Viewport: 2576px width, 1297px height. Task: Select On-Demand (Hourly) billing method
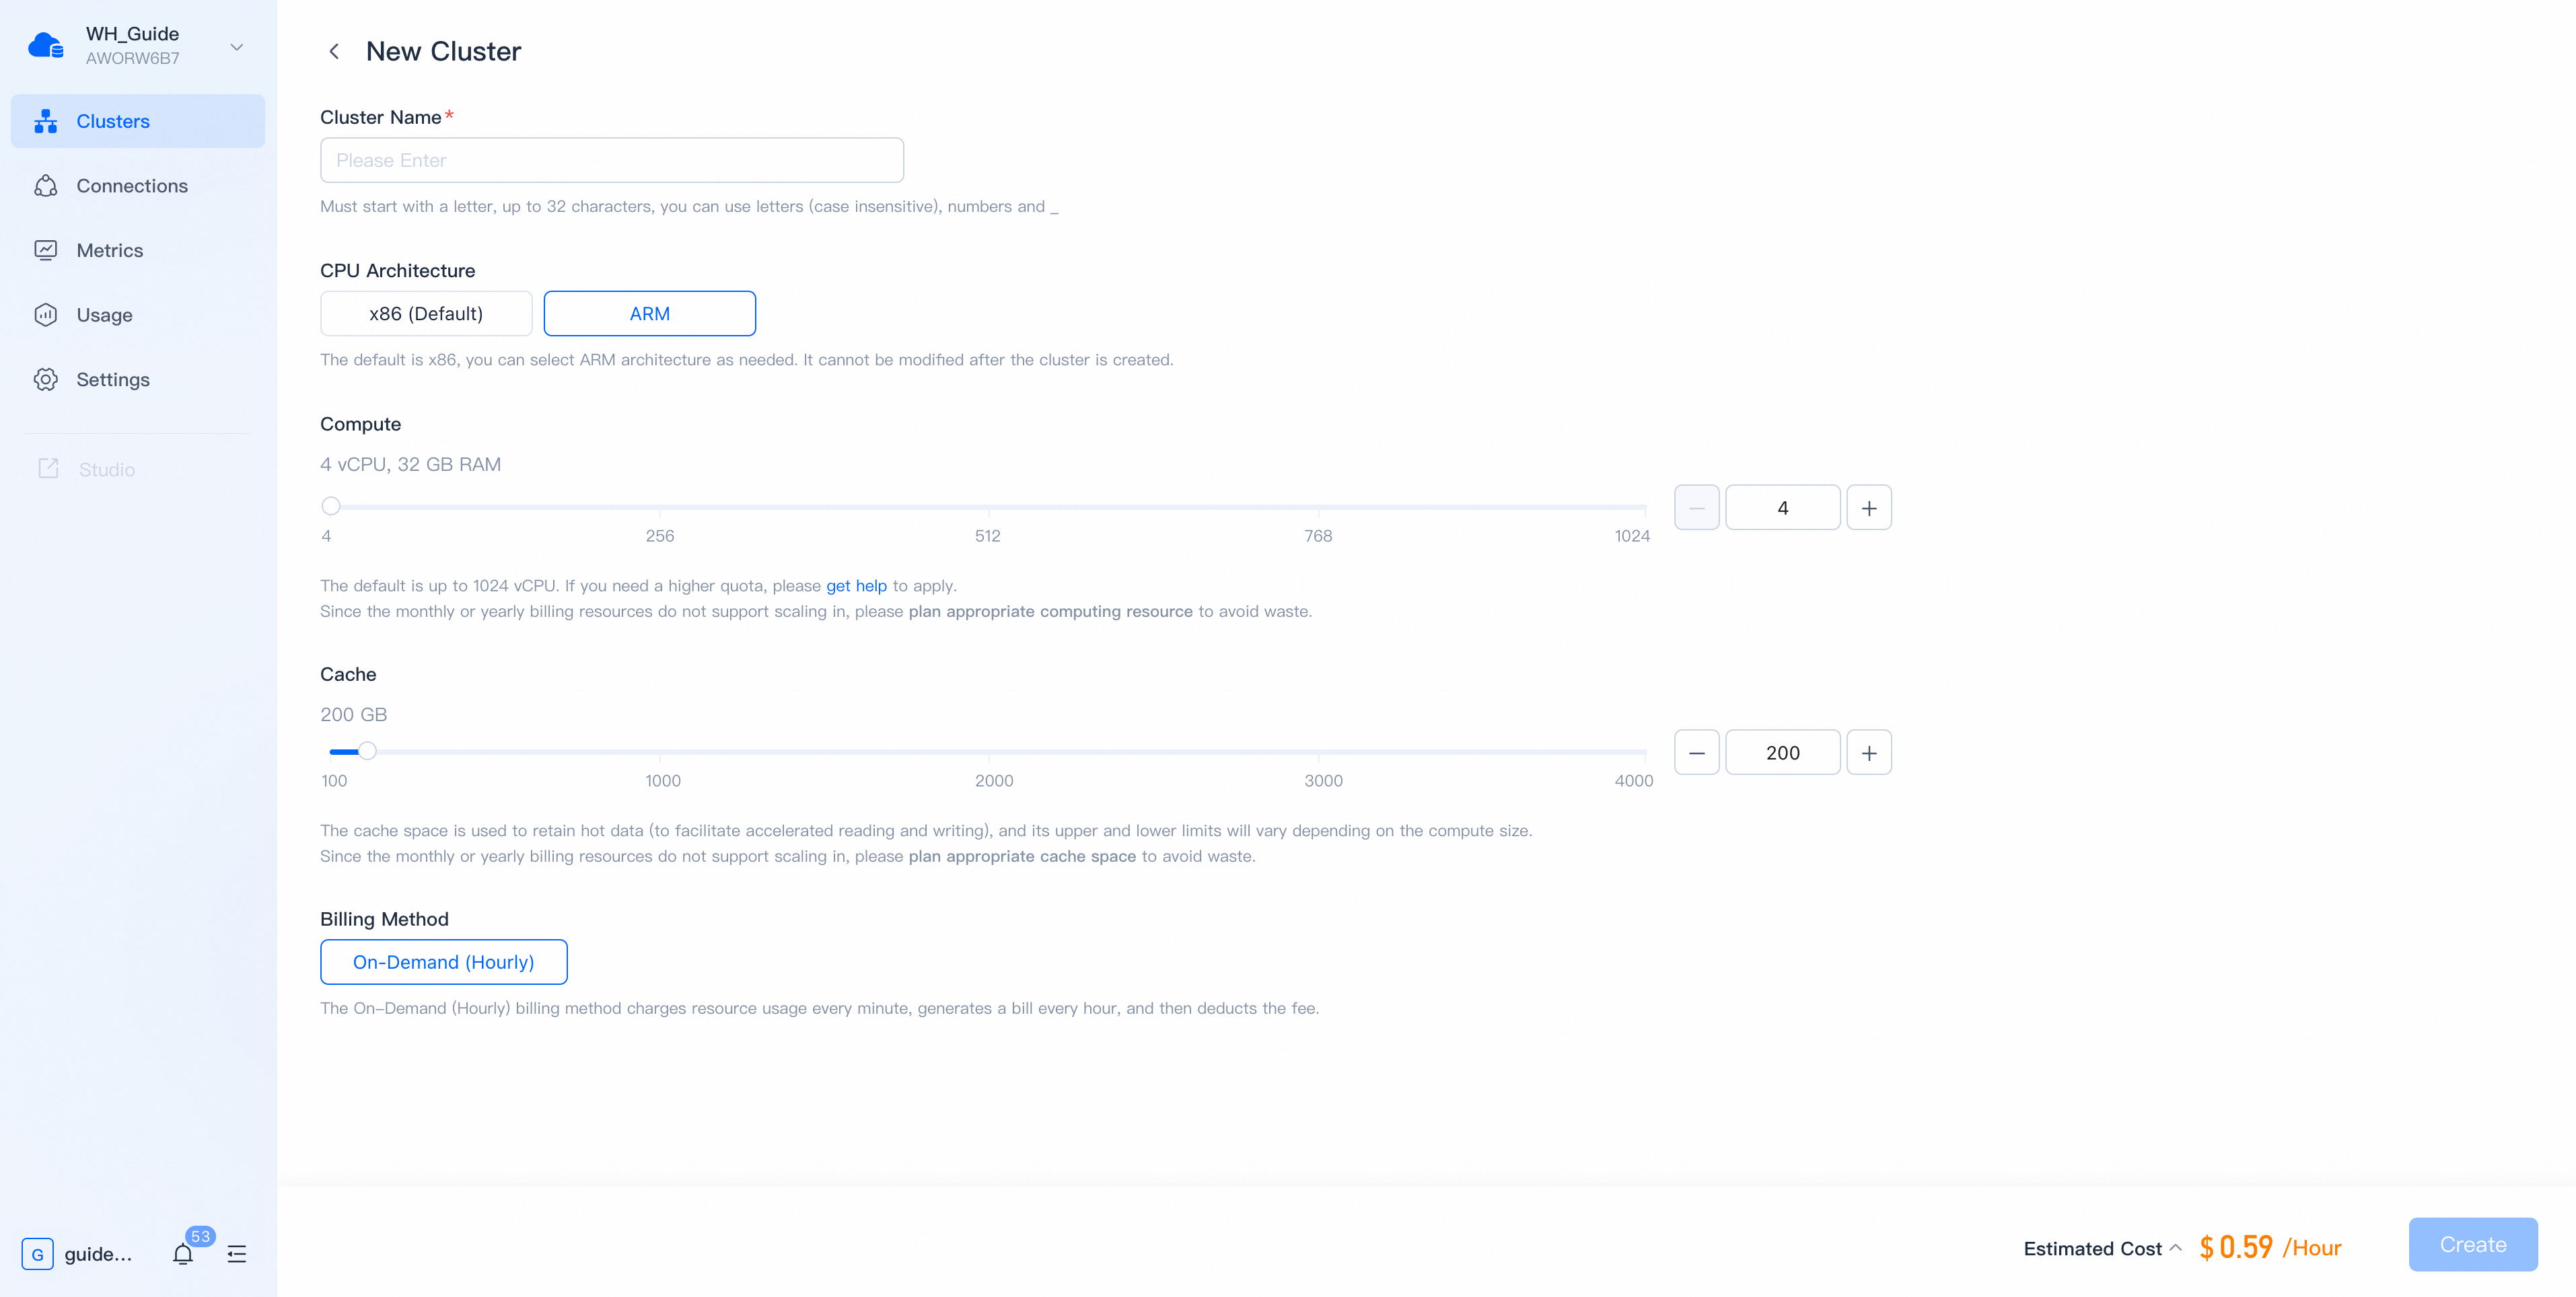(443, 961)
